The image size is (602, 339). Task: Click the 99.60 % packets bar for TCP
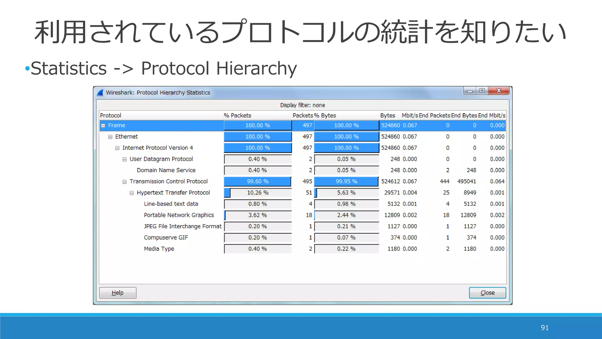pyautogui.click(x=258, y=181)
